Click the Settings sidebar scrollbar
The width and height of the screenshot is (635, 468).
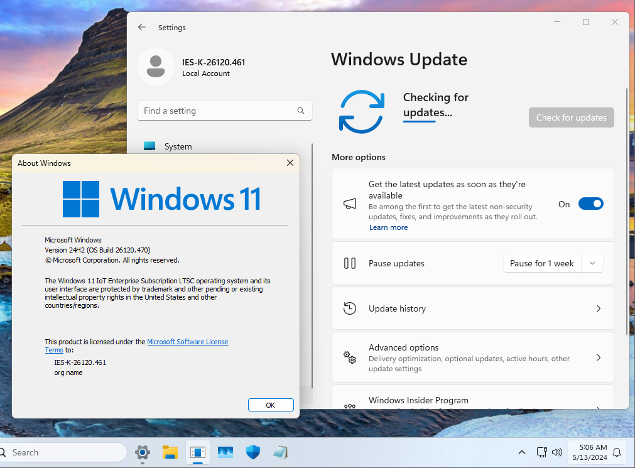pyautogui.click(x=312, y=266)
